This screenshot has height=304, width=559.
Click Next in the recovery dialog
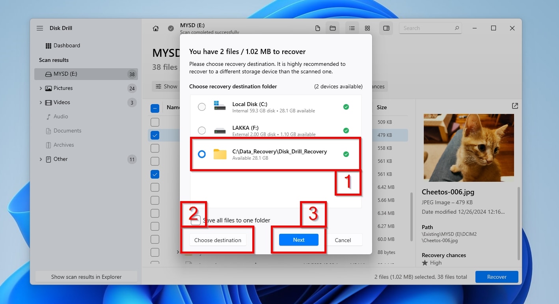[299, 240]
